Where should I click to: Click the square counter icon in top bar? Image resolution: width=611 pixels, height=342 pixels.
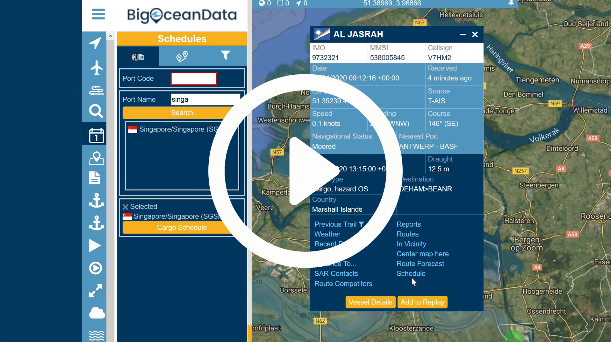(x=280, y=3)
